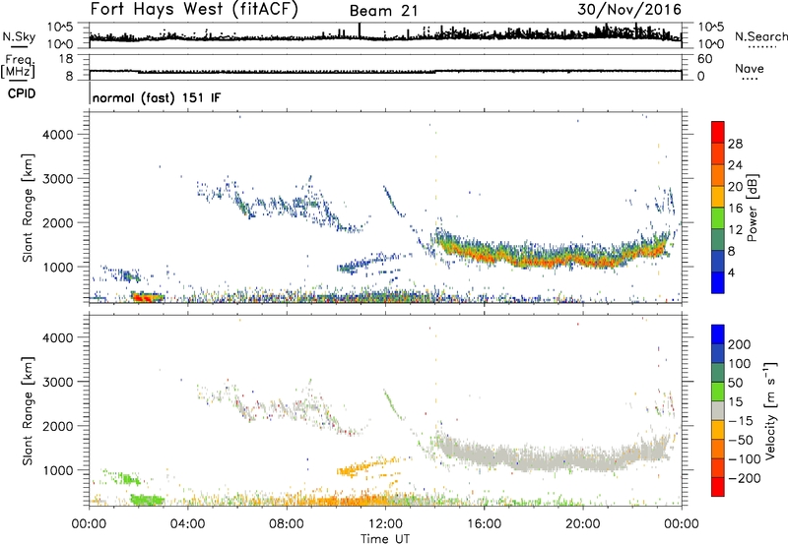788x545 pixels.
Task: Click the date '30/Nov/2016'
Action: point(629,10)
